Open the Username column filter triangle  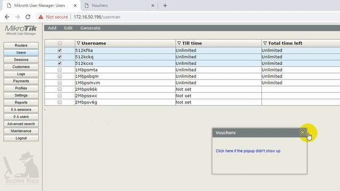[x=79, y=44]
